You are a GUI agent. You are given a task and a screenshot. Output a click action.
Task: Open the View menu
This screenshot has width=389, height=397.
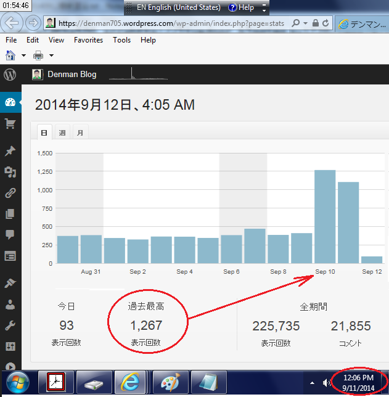(56, 40)
